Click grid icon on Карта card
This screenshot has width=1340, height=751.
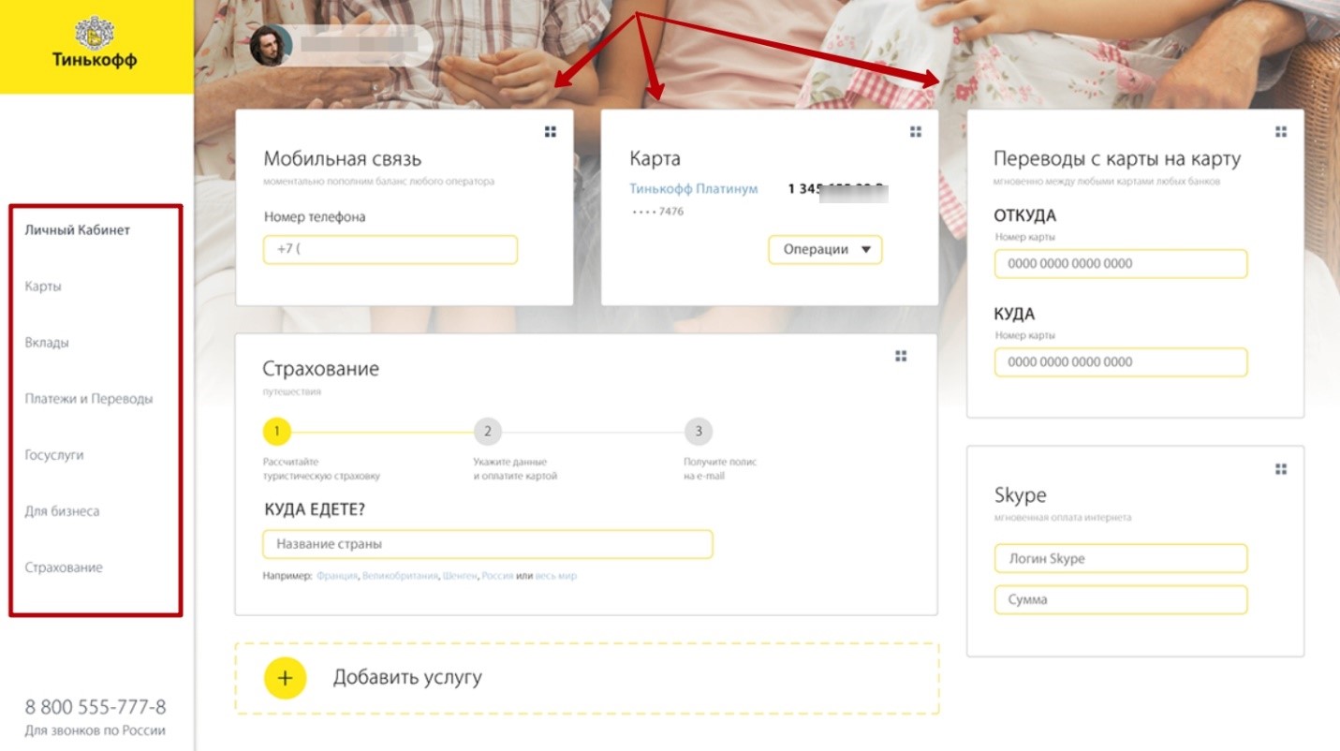point(916,132)
